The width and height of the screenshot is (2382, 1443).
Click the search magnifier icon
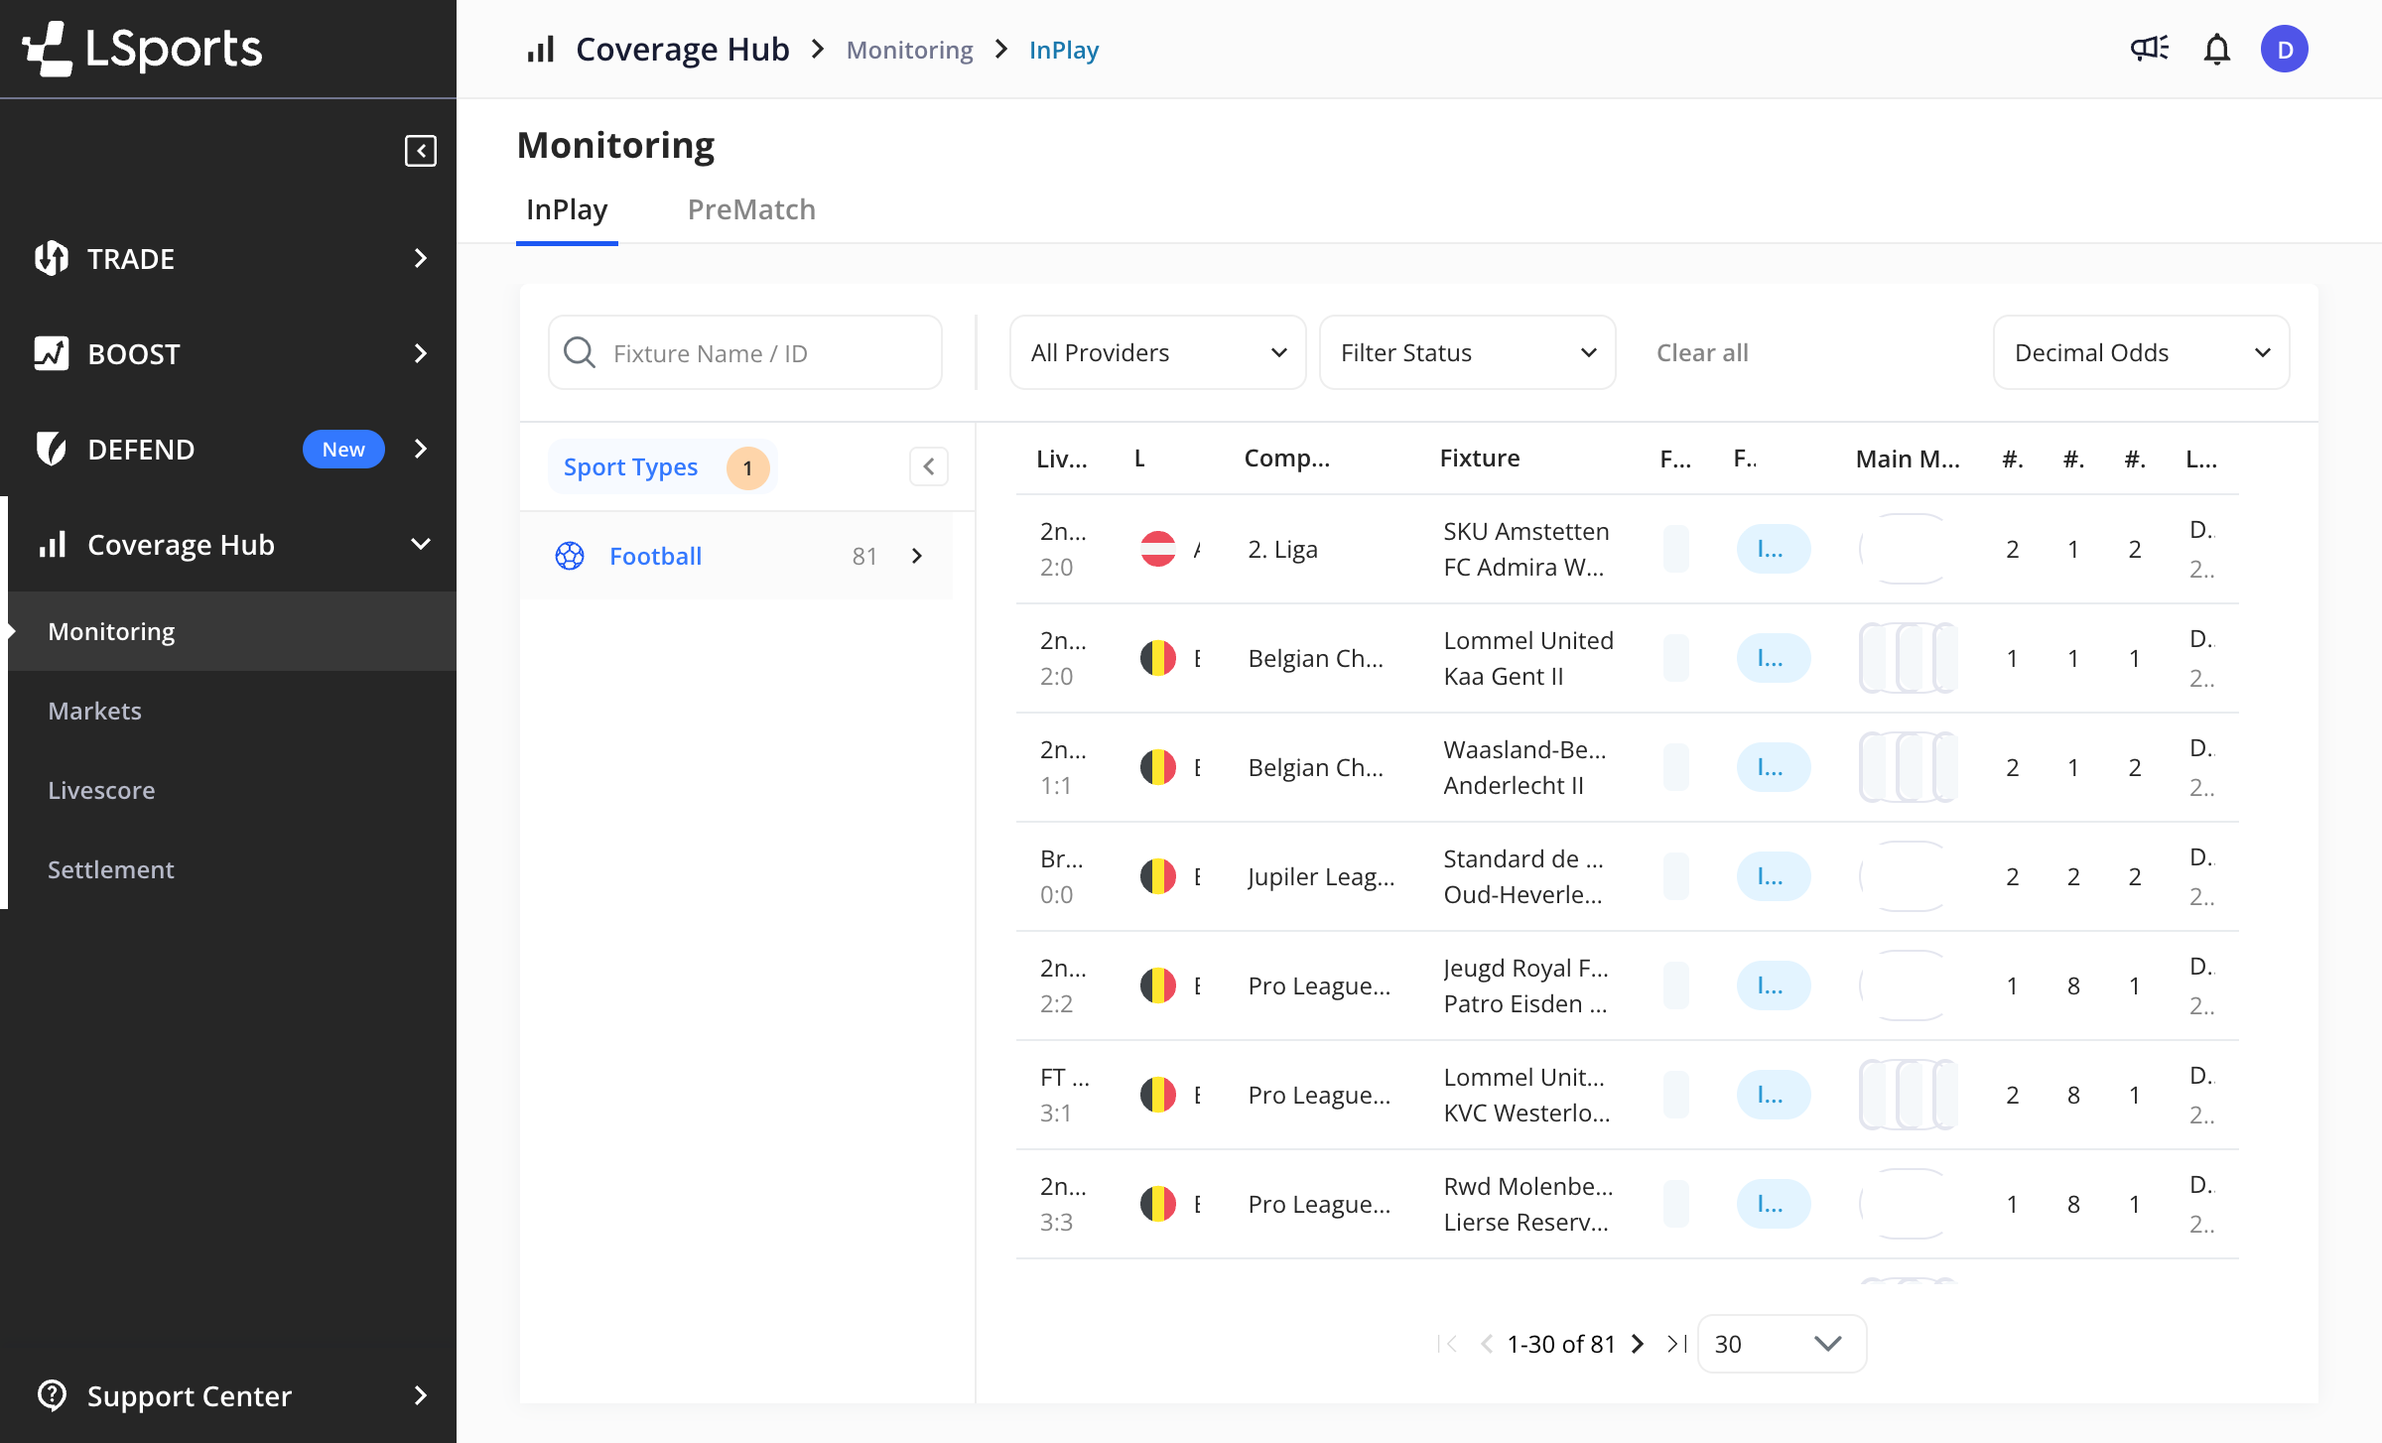click(580, 352)
